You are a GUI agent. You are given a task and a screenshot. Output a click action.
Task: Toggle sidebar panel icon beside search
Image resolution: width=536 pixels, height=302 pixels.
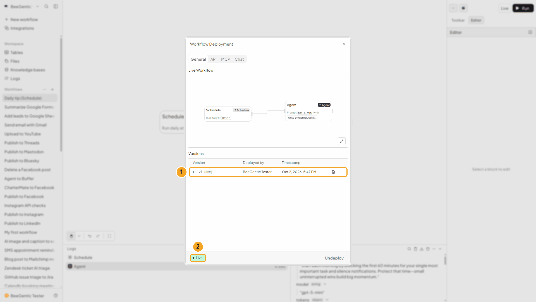point(56,6)
